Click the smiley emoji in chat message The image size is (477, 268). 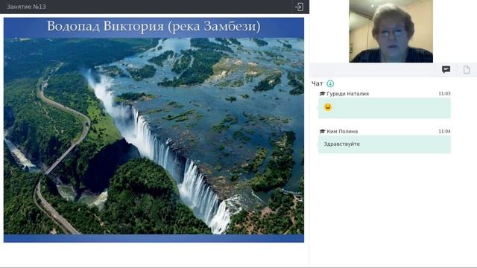pos(328,107)
